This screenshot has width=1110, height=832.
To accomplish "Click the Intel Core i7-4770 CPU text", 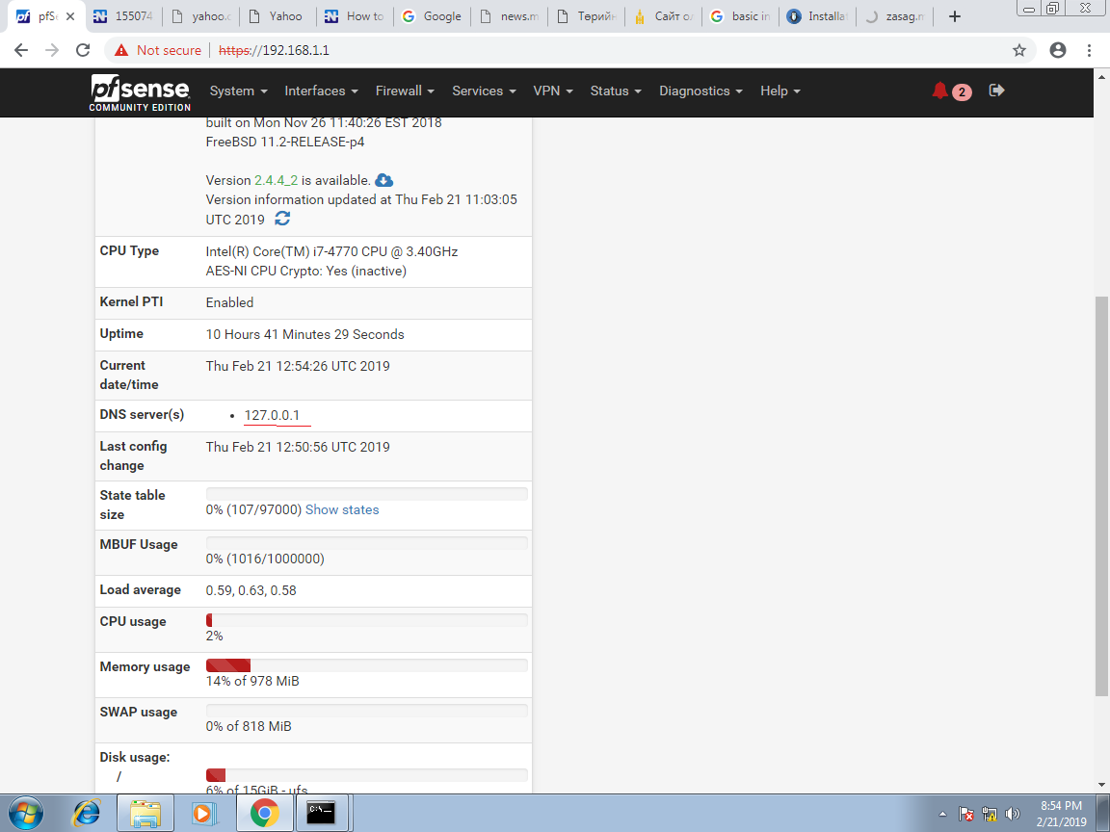I will point(332,252).
